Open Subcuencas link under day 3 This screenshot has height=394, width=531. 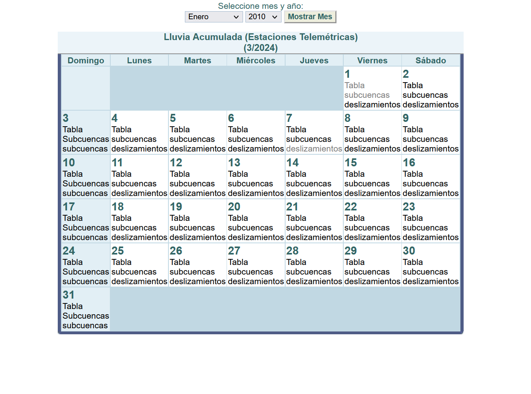[86, 139]
